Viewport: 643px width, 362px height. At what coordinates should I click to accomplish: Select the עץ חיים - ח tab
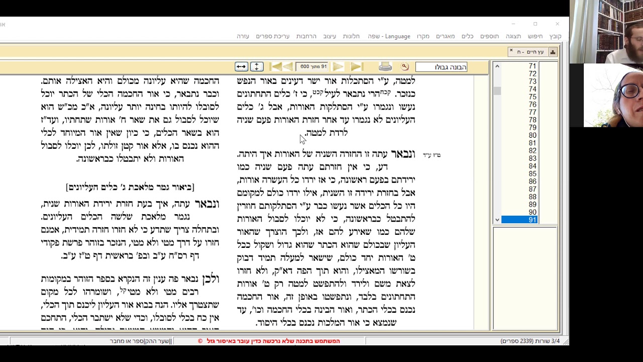[530, 52]
